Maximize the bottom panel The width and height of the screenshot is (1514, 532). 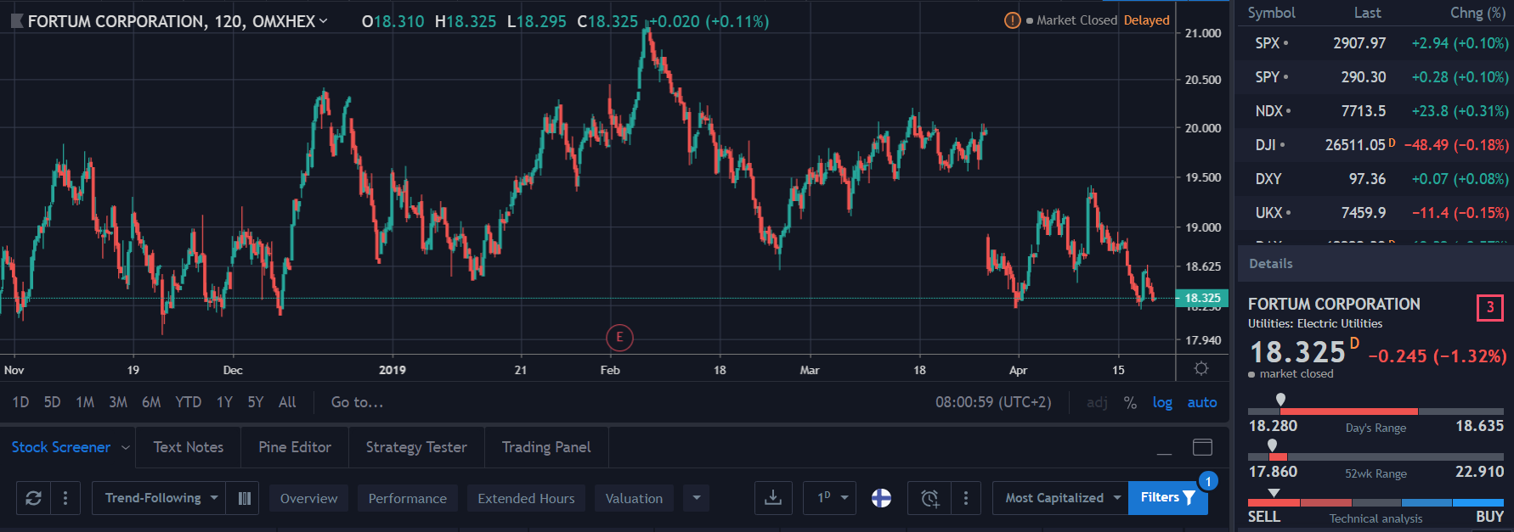[x=1202, y=447]
